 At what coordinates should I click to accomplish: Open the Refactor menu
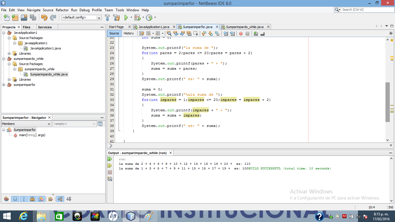pyautogui.click(x=62, y=10)
